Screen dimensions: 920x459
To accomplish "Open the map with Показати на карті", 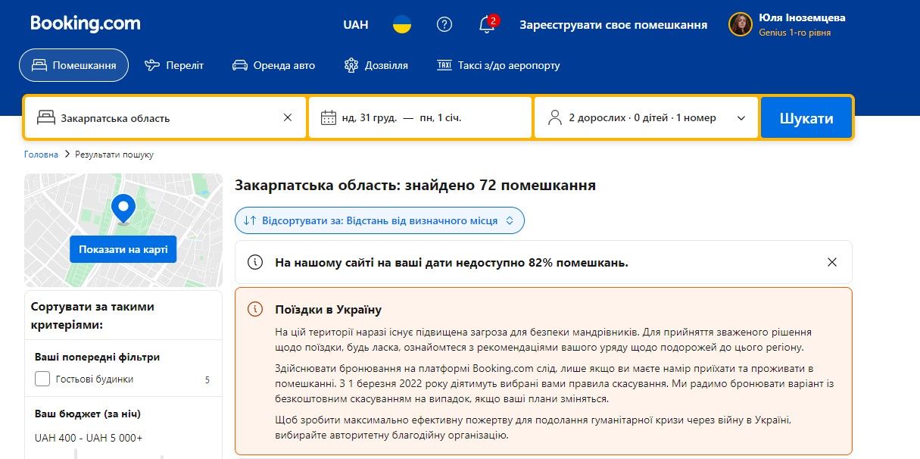I will (123, 248).
